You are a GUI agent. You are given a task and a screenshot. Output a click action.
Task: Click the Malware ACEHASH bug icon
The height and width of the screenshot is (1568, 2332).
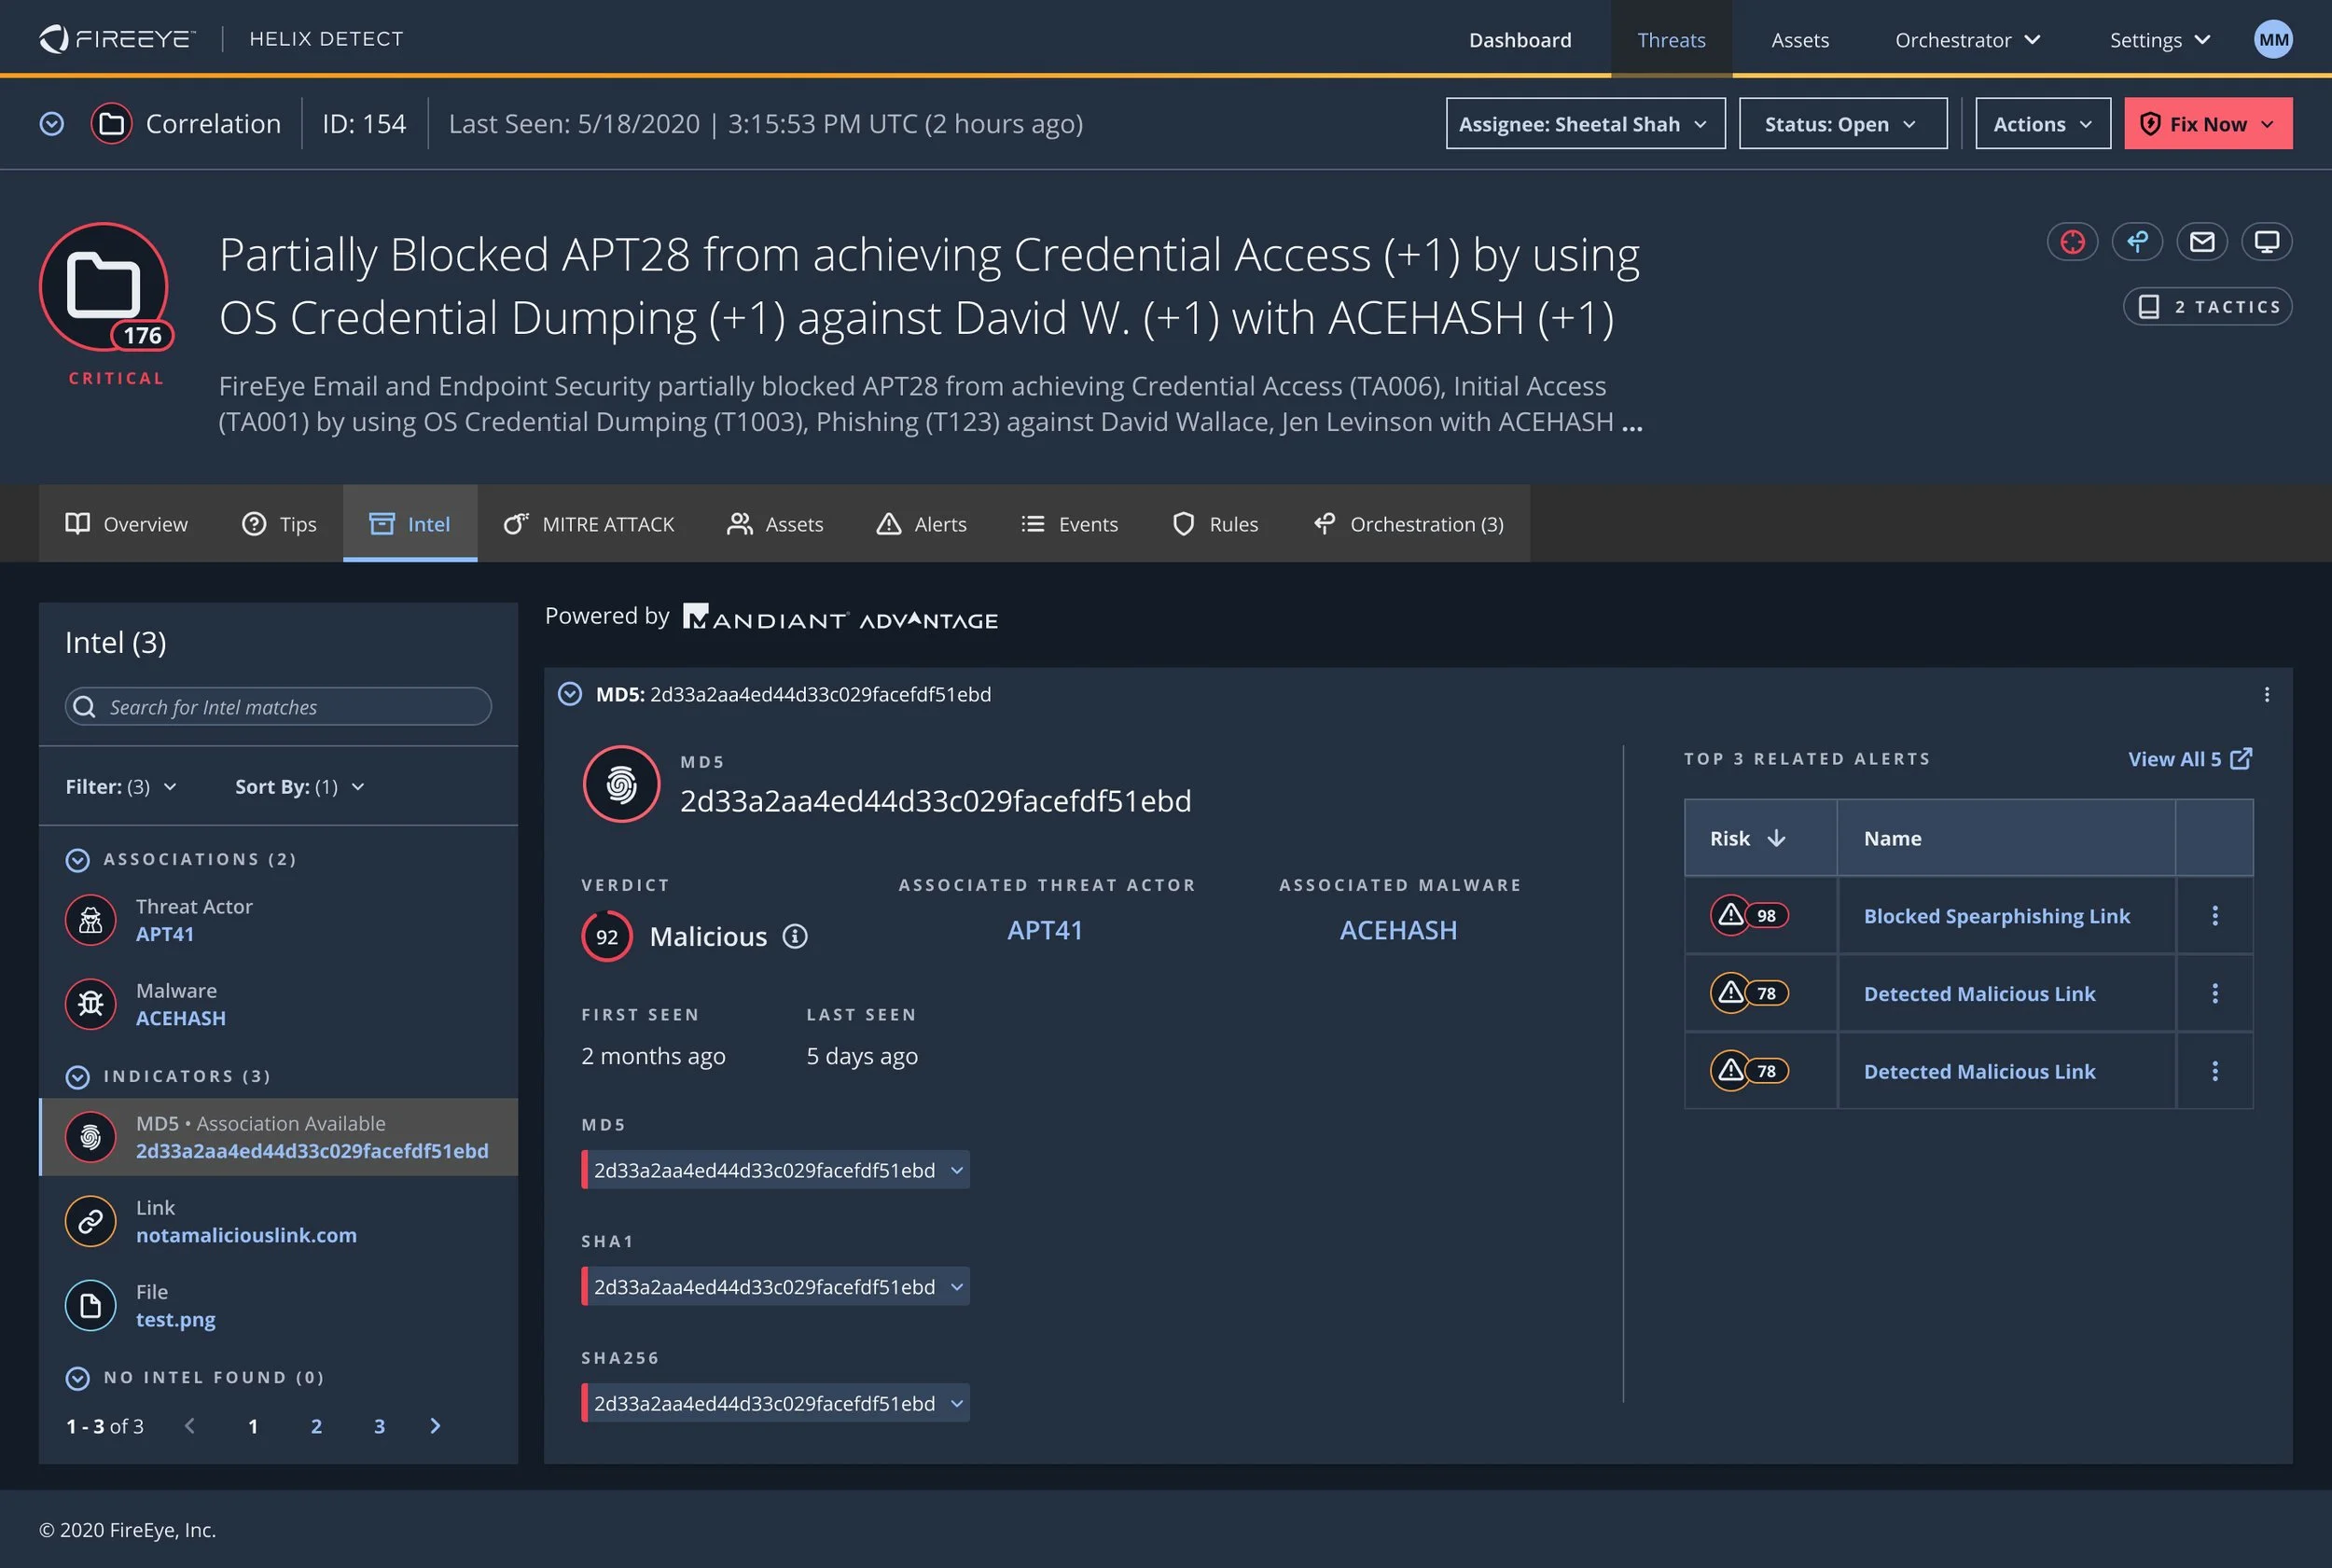point(90,1004)
